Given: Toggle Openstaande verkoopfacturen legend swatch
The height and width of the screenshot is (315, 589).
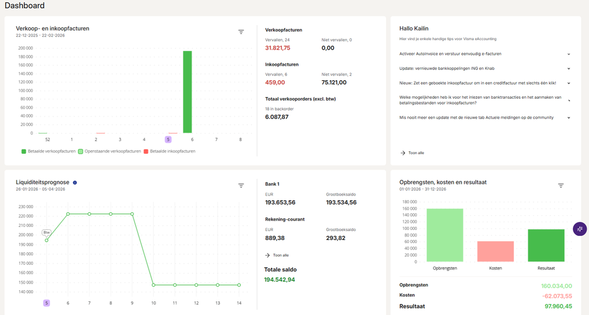Looking at the screenshot, I should (80, 151).
